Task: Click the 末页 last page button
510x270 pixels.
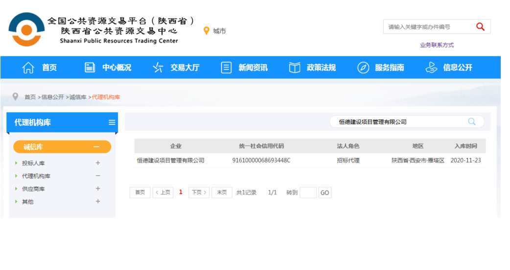Action: (x=222, y=192)
